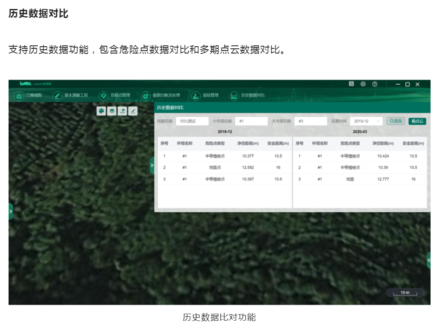Click the 数据台账及处理 toolbar icon
This screenshot has width=440, height=330.
(x=146, y=96)
